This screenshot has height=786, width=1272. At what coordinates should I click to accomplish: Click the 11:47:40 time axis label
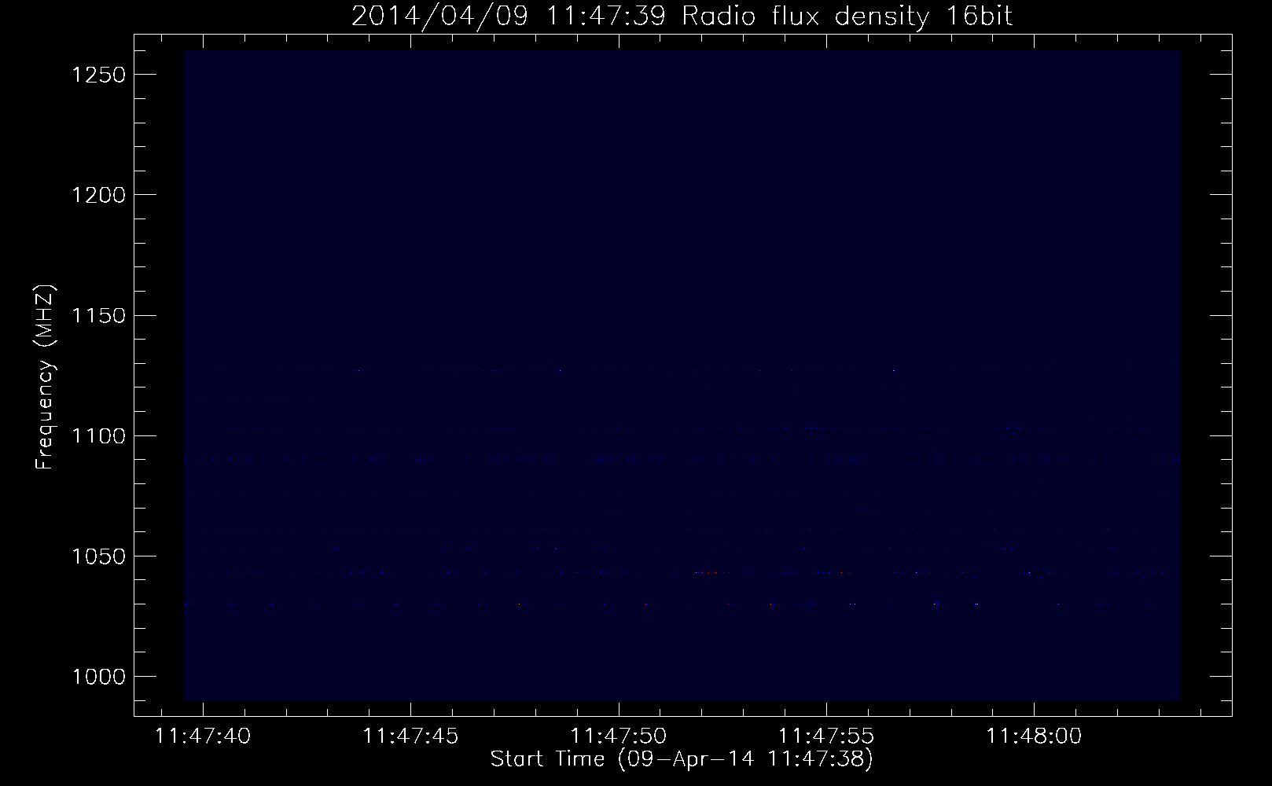204,736
